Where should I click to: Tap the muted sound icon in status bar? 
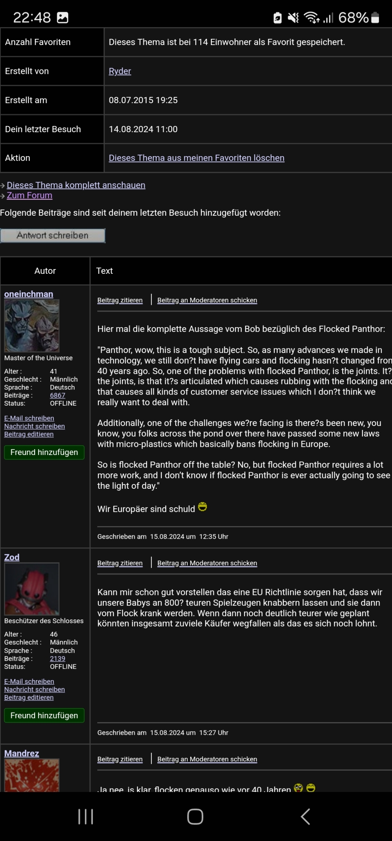tap(293, 18)
